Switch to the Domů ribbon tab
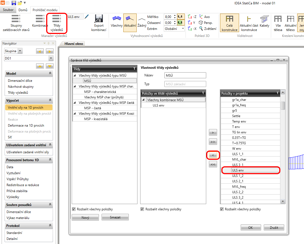304x244 pixels. click(23, 10)
